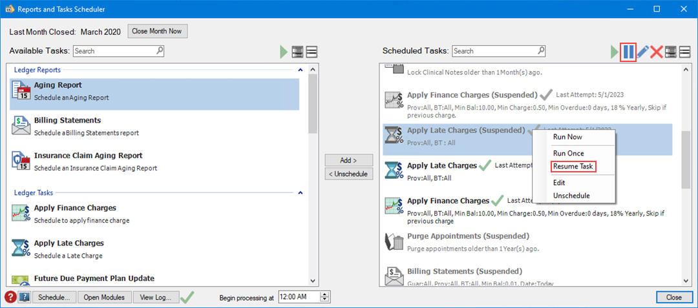The image size is (698, 308).
Task: Collapse the Ledger Tasks section
Action: click(x=300, y=192)
